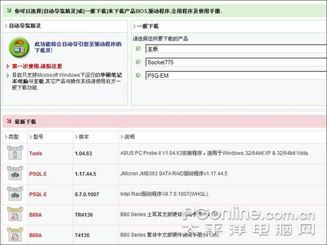Click the Tools row utility icon
The image size is (327, 245).
click(x=15, y=153)
